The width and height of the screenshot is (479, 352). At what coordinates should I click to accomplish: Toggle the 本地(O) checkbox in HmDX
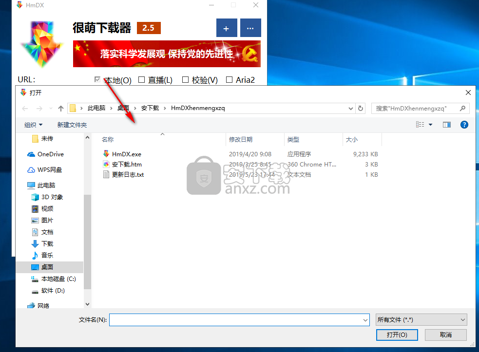(x=97, y=80)
